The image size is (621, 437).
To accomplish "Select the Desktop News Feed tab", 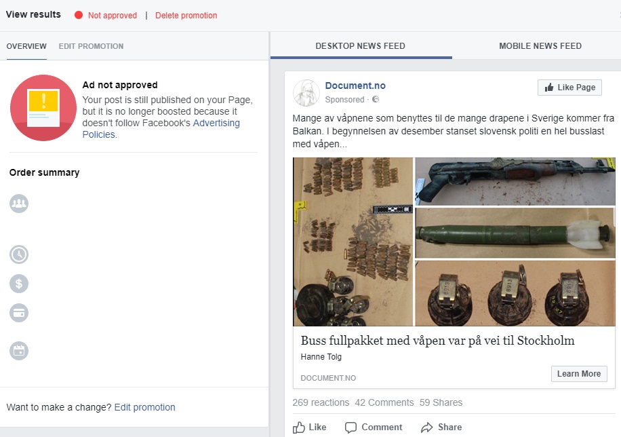I will pyautogui.click(x=360, y=46).
